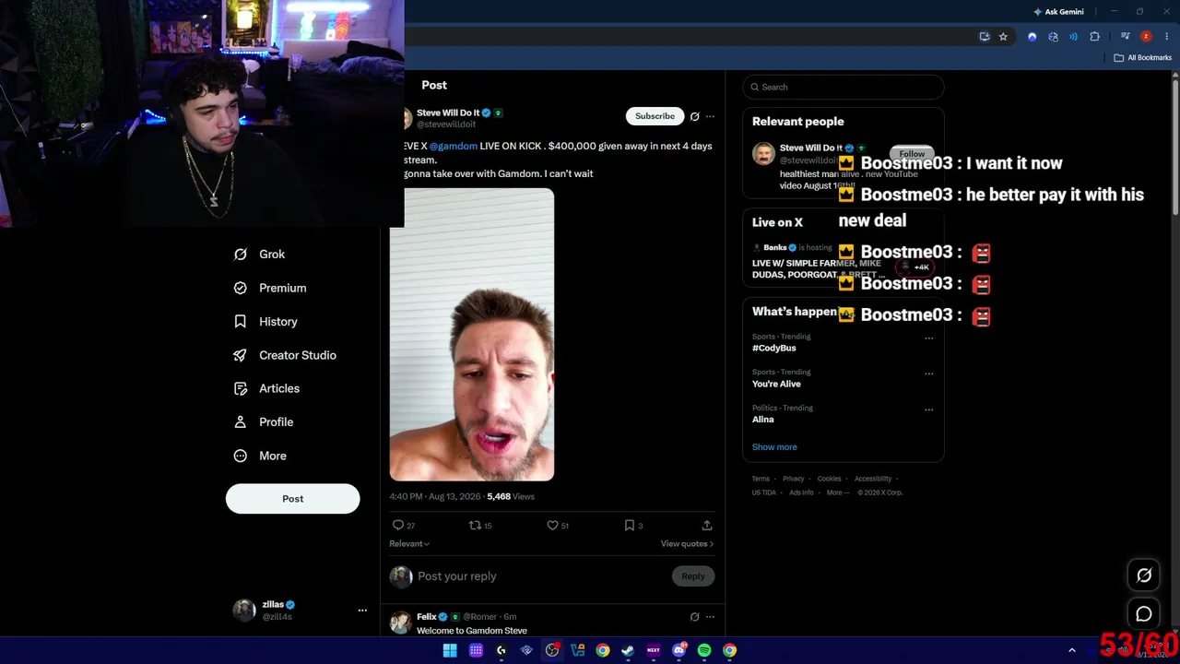1180x664 pixels.
Task: Bookmark this tab with the star icon
Action: pos(1003,37)
